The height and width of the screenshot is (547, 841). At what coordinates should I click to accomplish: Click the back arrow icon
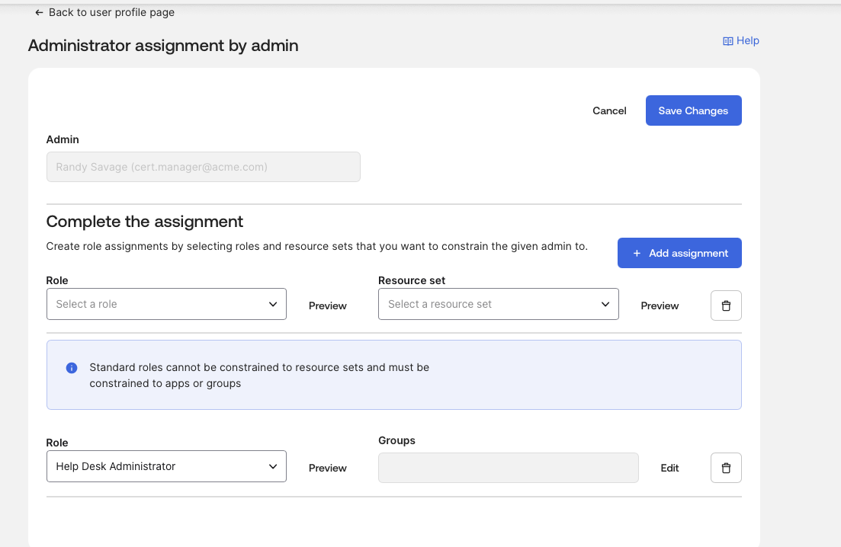coord(39,12)
